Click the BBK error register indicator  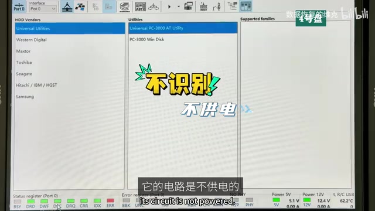[x=126, y=200]
